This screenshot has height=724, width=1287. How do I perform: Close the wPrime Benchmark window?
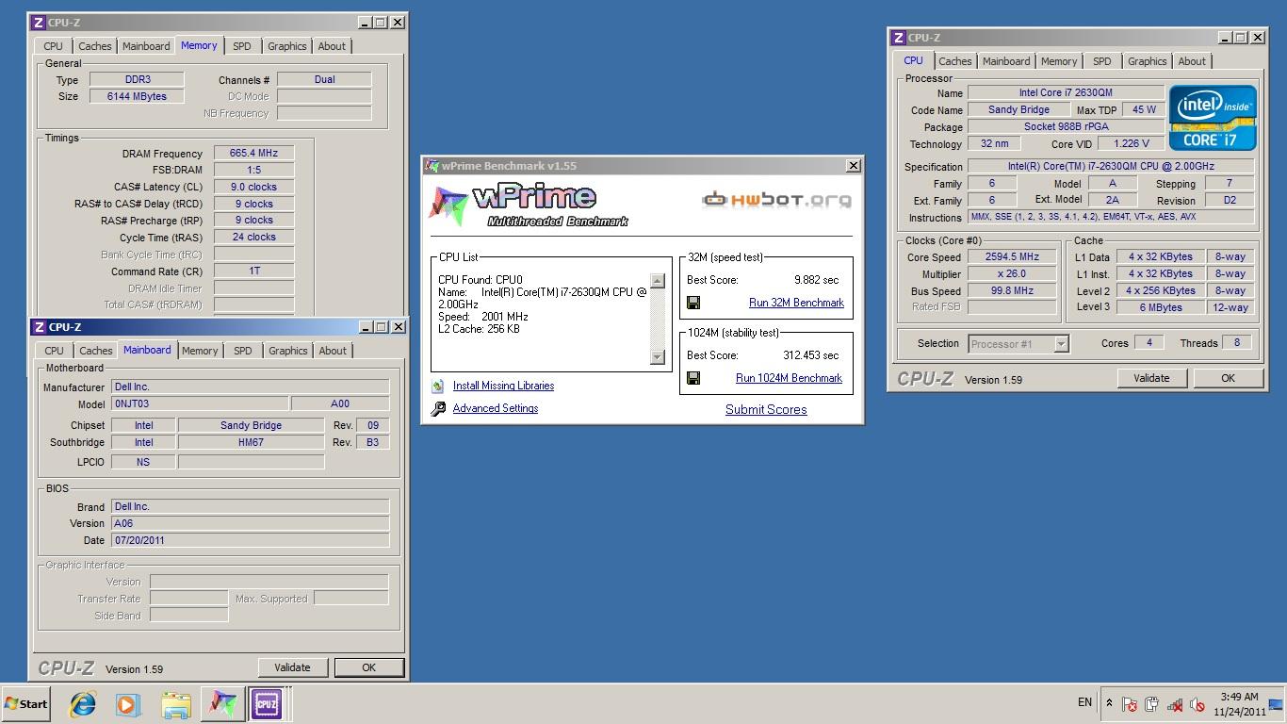click(853, 165)
